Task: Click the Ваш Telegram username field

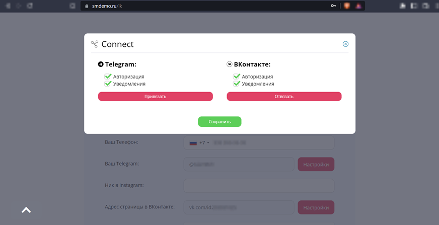Action: click(x=239, y=164)
